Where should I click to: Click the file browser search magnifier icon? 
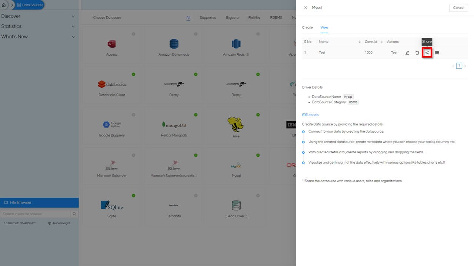pyautogui.click(x=74, y=214)
